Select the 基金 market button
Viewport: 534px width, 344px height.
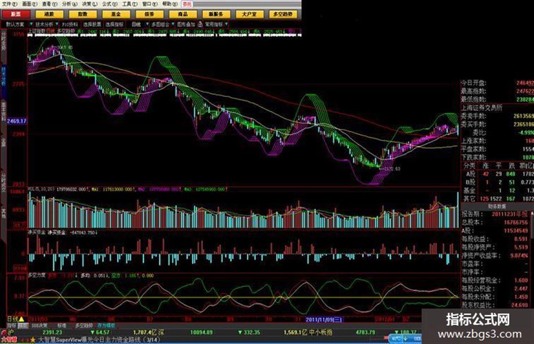(116, 14)
